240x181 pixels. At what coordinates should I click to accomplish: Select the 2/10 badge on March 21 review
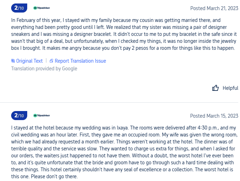pyautogui.click(x=19, y=8)
